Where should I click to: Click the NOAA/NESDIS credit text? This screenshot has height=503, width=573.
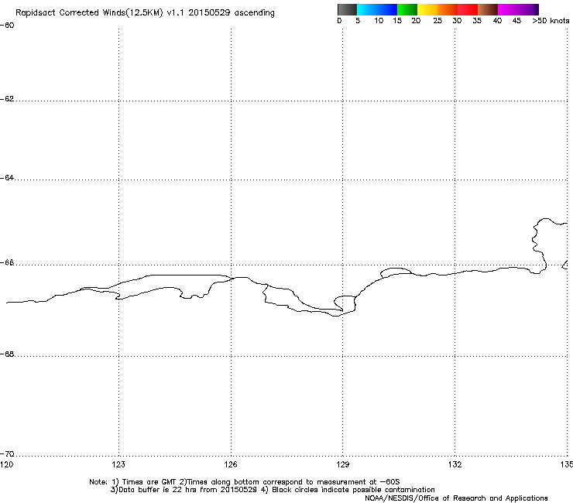(456, 498)
